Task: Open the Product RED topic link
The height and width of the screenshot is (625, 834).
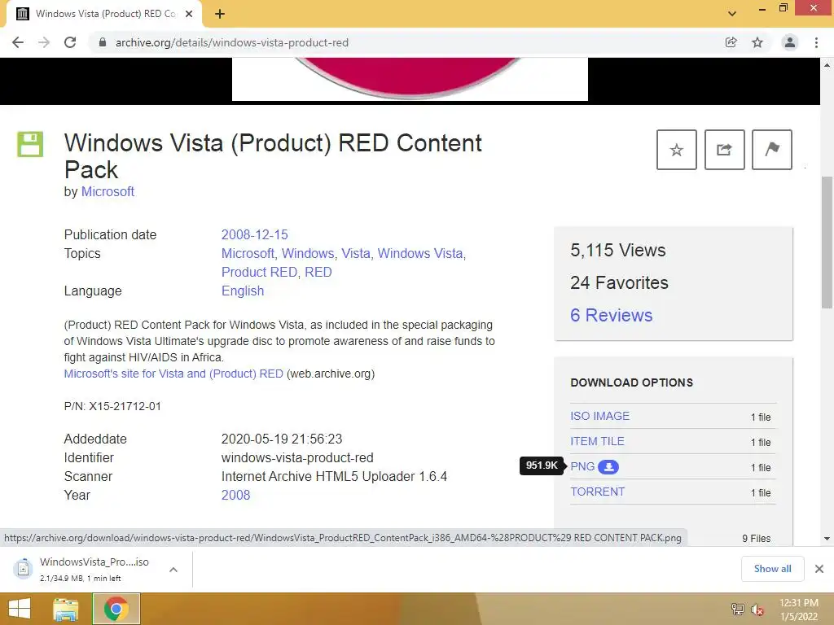Action: (x=259, y=272)
